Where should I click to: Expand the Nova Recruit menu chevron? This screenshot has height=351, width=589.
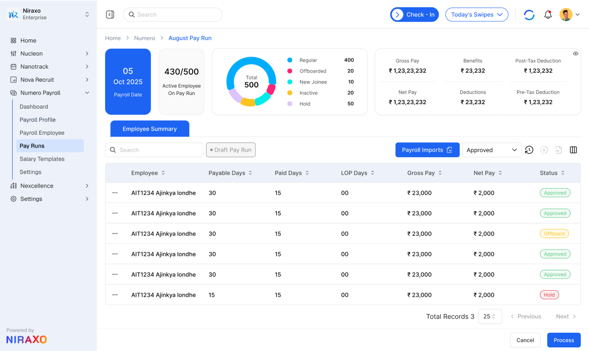pyautogui.click(x=87, y=80)
